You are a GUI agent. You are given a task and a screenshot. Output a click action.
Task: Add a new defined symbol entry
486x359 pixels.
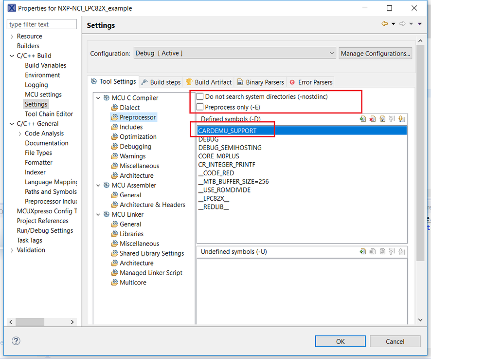click(x=363, y=118)
